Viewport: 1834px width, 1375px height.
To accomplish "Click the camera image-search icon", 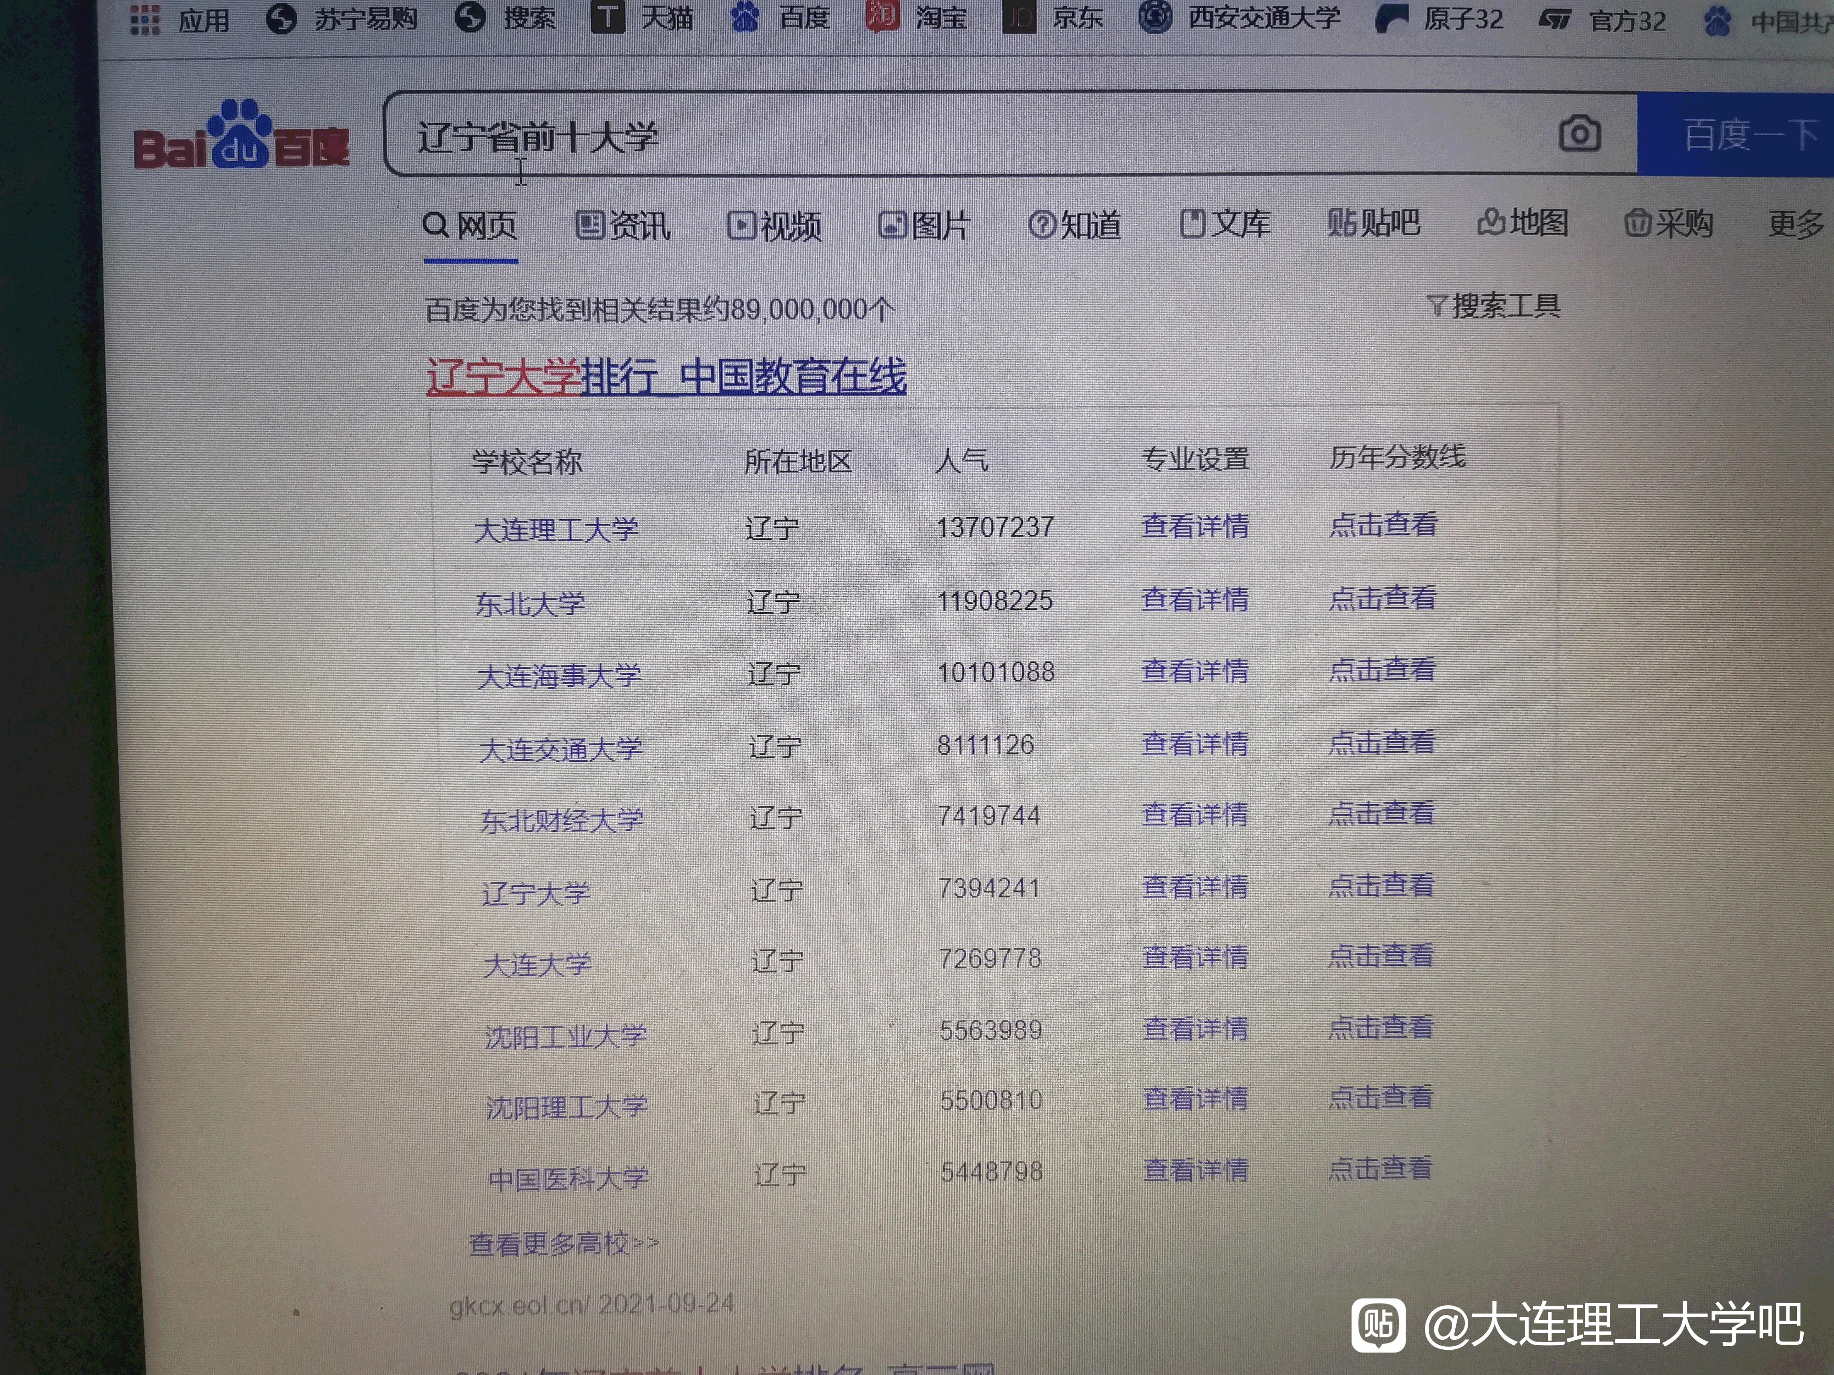I will 1580,133.
